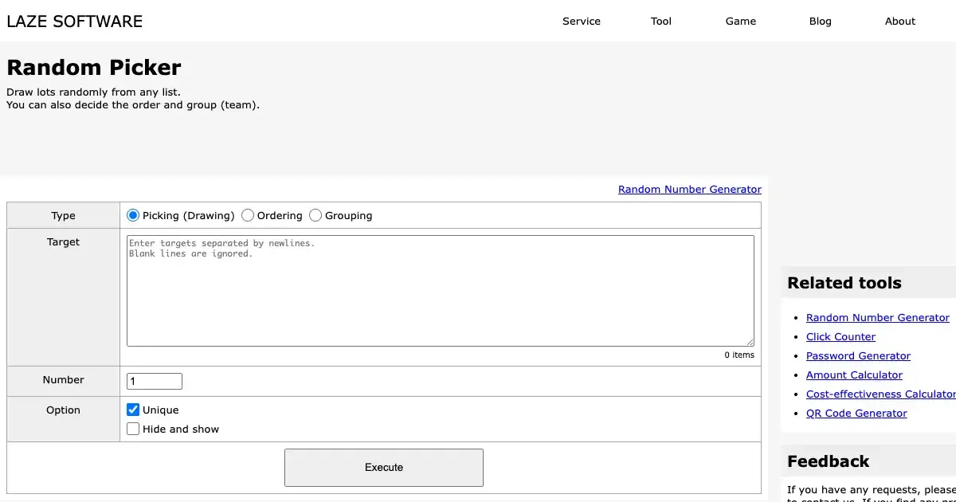Click the Number input field
The height and width of the screenshot is (502, 956).
click(155, 381)
